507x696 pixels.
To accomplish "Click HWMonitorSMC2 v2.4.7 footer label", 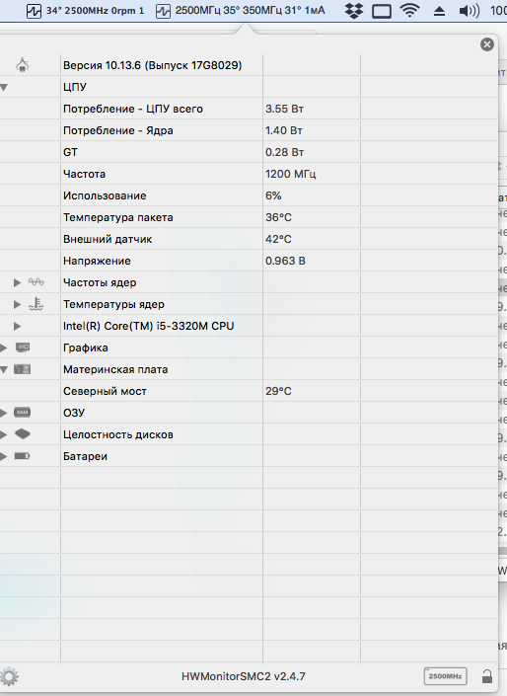I will pyautogui.click(x=243, y=676).
